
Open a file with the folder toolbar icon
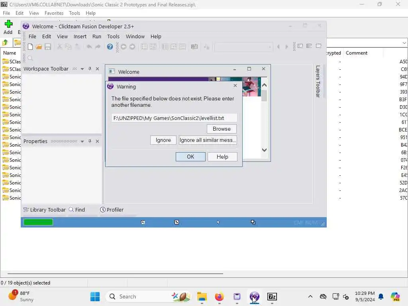(39, 47)
